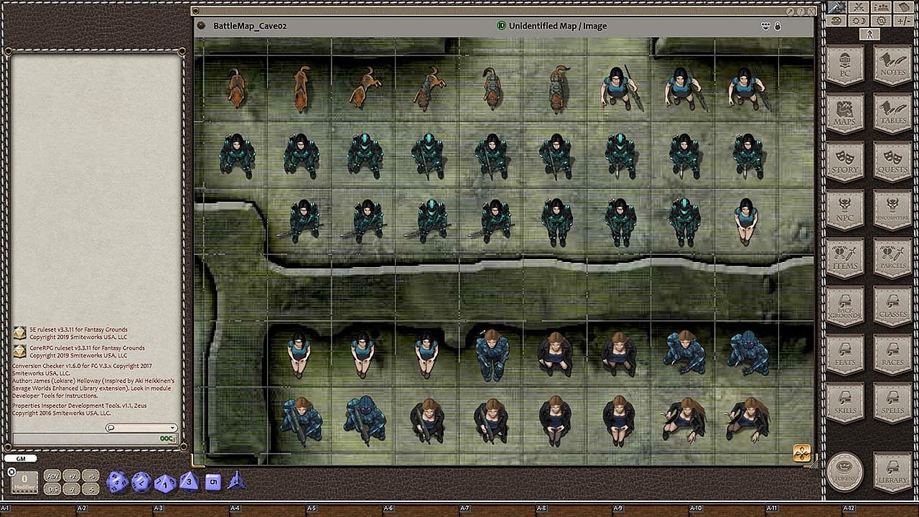The image size is (919, 517).
Task: Open the Library button
Action: [x=892, y=472]
